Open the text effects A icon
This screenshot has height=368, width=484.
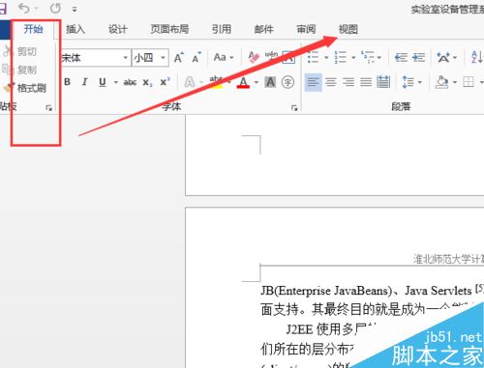[190, 82]
